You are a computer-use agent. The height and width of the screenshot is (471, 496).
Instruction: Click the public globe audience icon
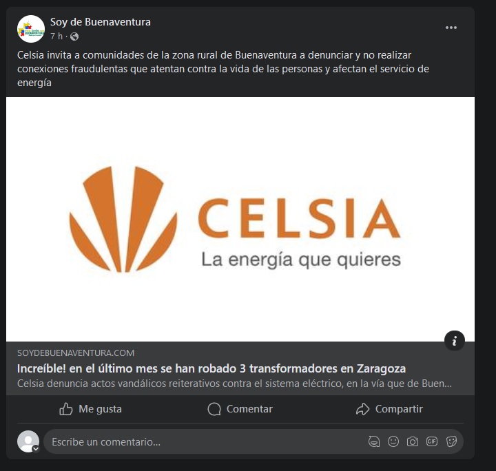(x=74, y=36)
